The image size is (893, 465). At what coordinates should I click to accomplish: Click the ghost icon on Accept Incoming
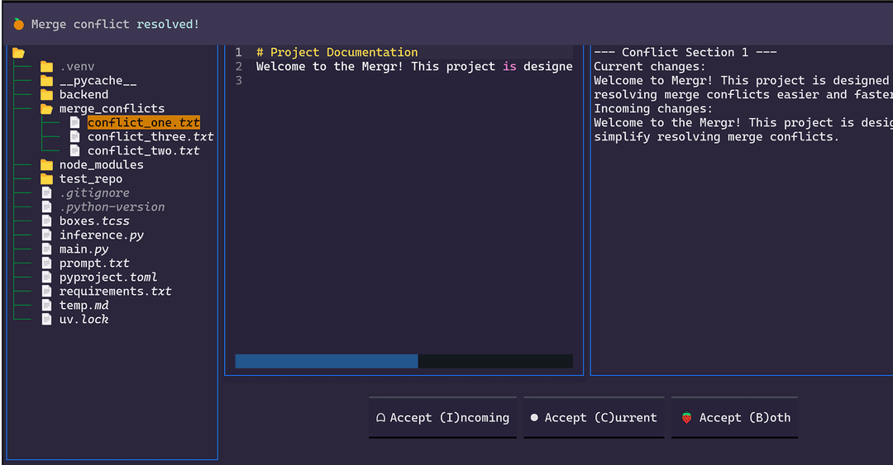pyautogui.click(x=380, y=418)
